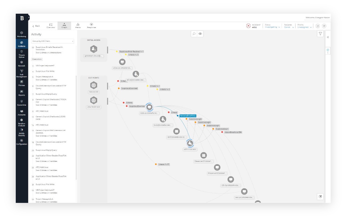This screenshot has width=346, height=221.
Task: Select the administrator user node
Action: [x=190, y=143]
